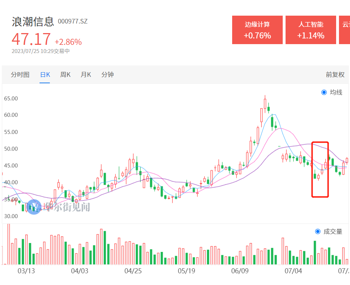
Task: Click the stock code 000977.SZ
Action: (x=73, y=21)
